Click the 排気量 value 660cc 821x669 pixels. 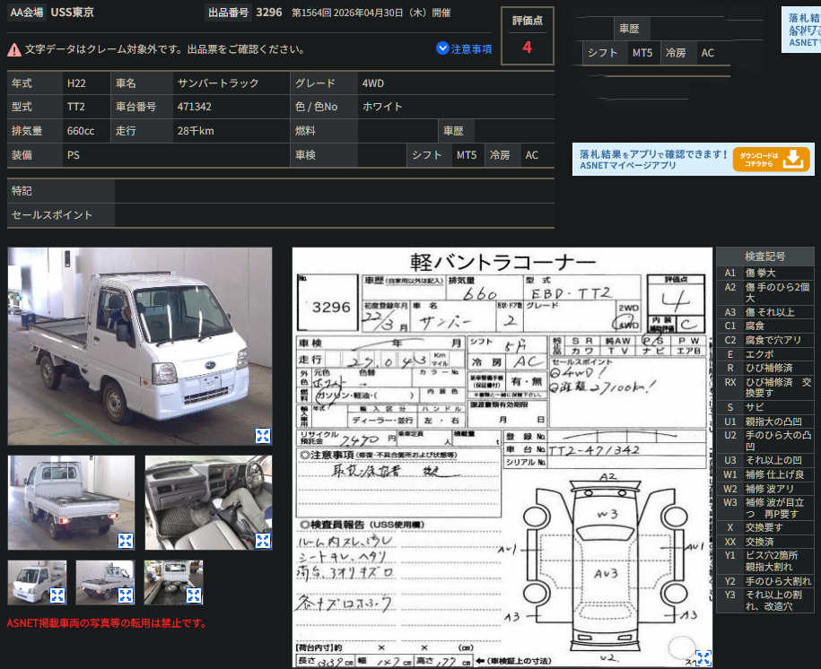(81, 131)
